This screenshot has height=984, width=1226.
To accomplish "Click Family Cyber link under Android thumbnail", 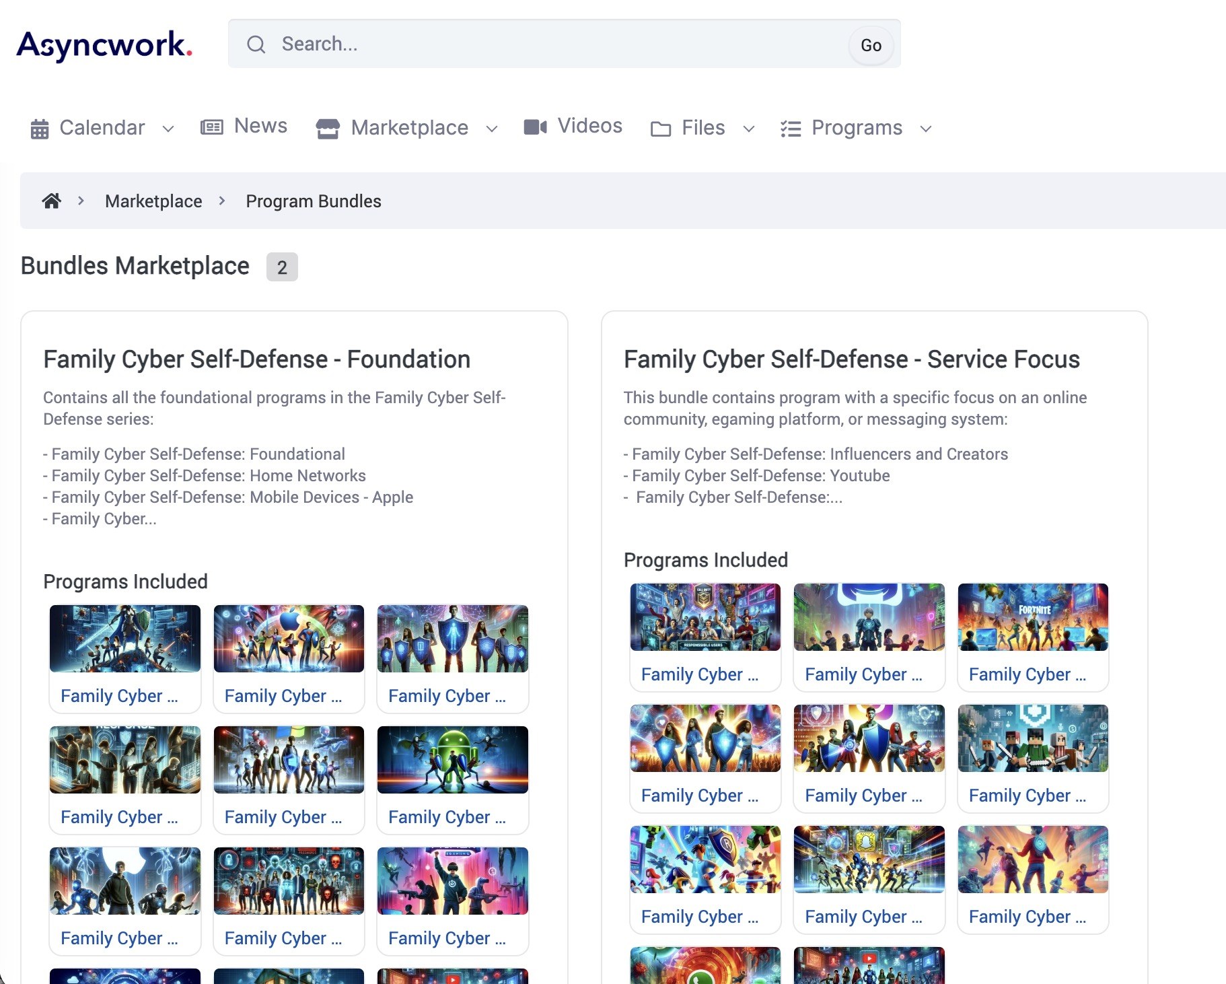I will pyautogui.click(x=447, y=817).
